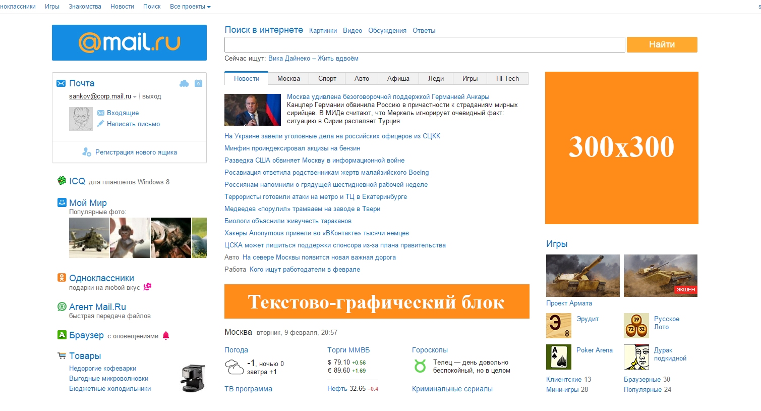Open Регистрация нового ящика link

point(136,152)
